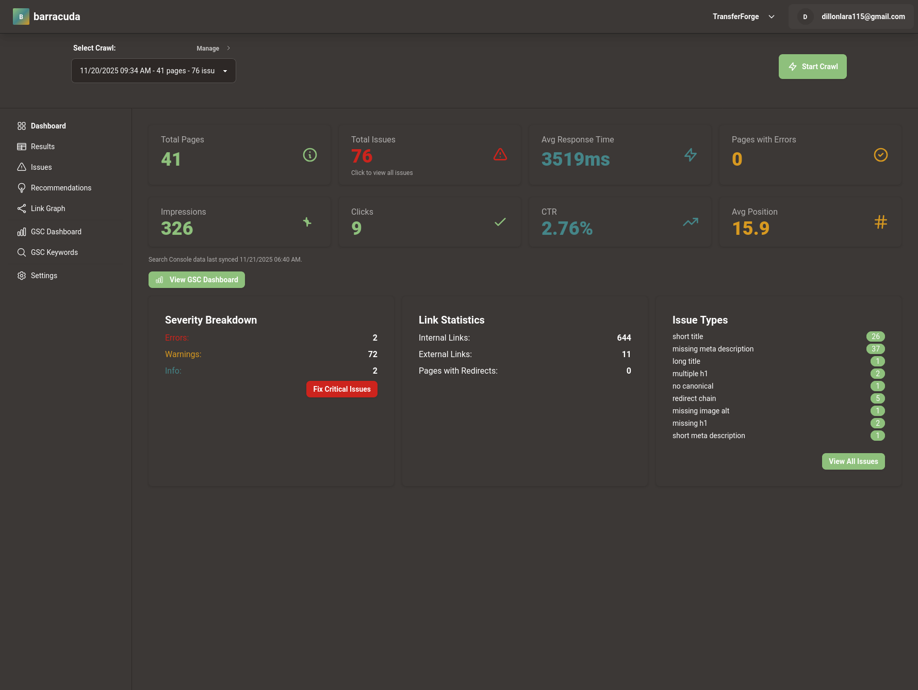Viewport: 918px width, 690px height.
Task: Switch to the Issues section
Action: (41, 167)
